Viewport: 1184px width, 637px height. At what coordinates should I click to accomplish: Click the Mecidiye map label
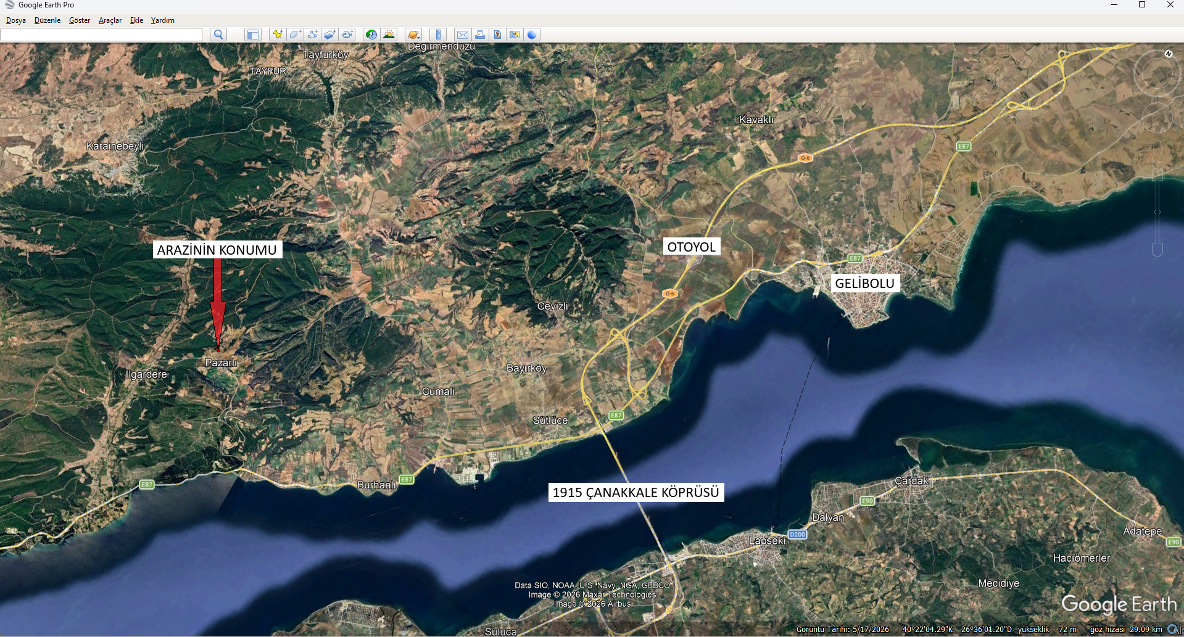tap(999, 583)
